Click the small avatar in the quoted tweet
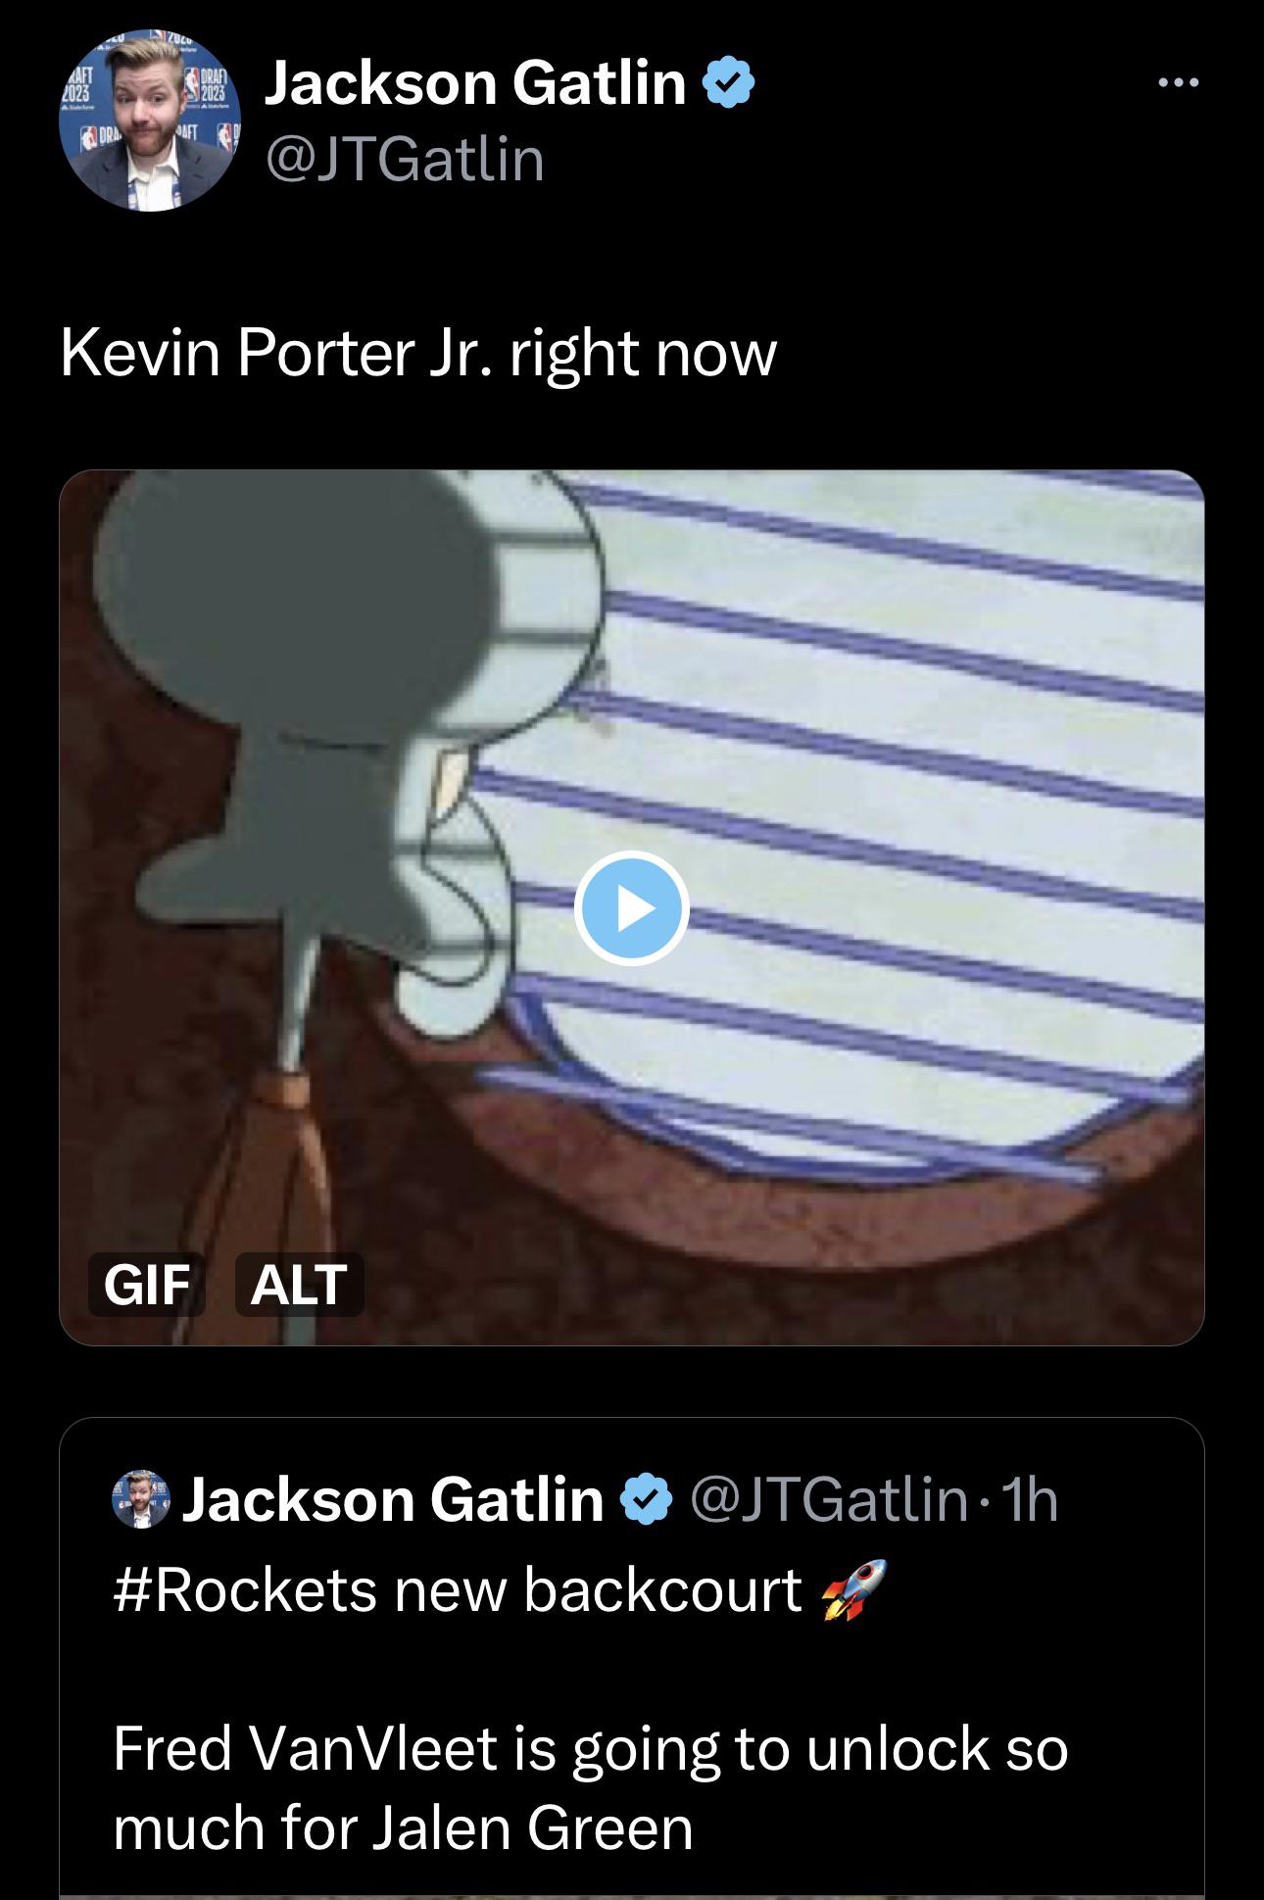 point(142,1499)
